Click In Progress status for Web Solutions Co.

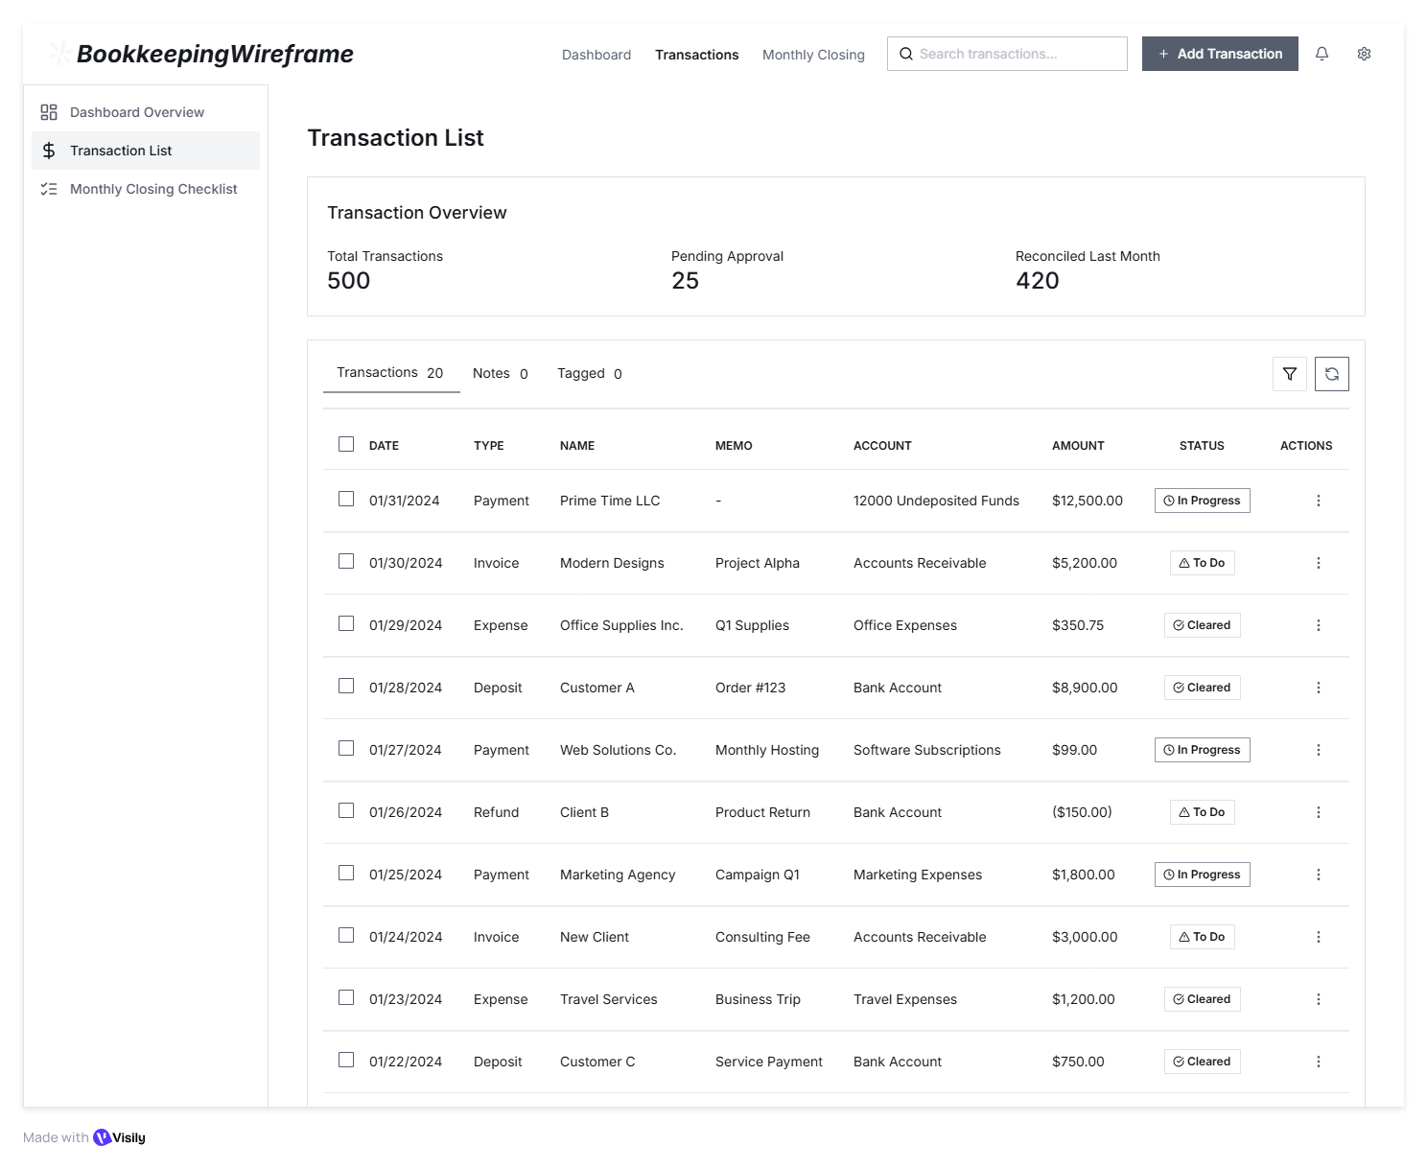coord(1202,750)
